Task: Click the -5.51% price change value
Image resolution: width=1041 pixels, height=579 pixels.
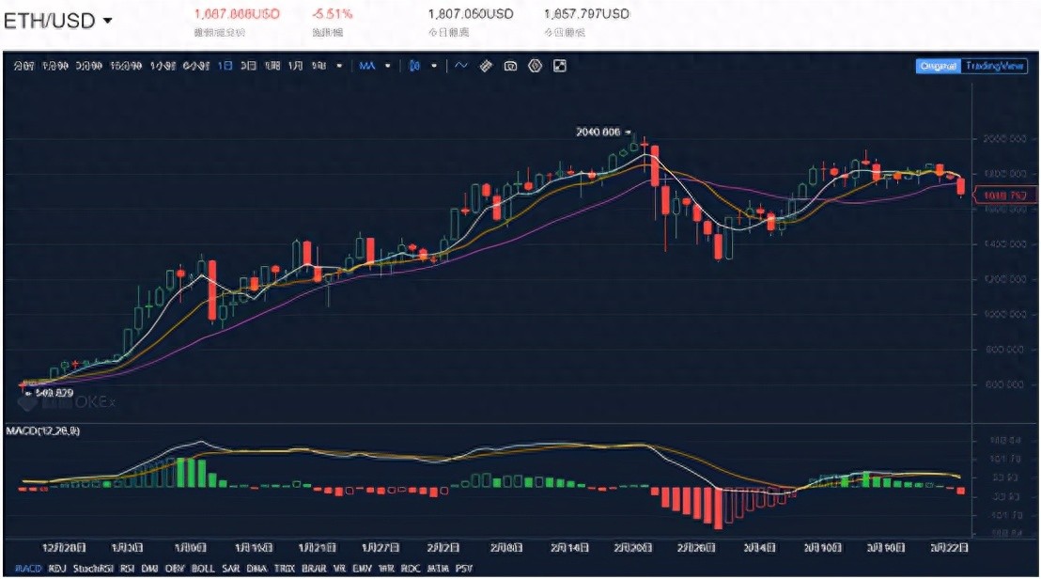Action: pyautogui.click(x=332, y=14)
